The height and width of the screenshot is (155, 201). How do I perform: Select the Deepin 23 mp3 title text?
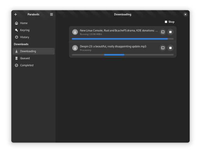tap(113, 46)
